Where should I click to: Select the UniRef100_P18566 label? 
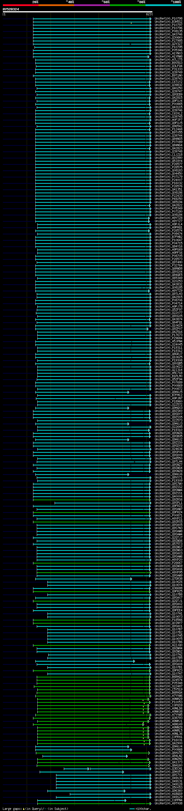tap(168, 620)
